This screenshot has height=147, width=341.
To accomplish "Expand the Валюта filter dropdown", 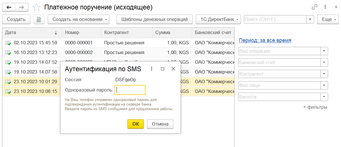I will tap(324, 97).
